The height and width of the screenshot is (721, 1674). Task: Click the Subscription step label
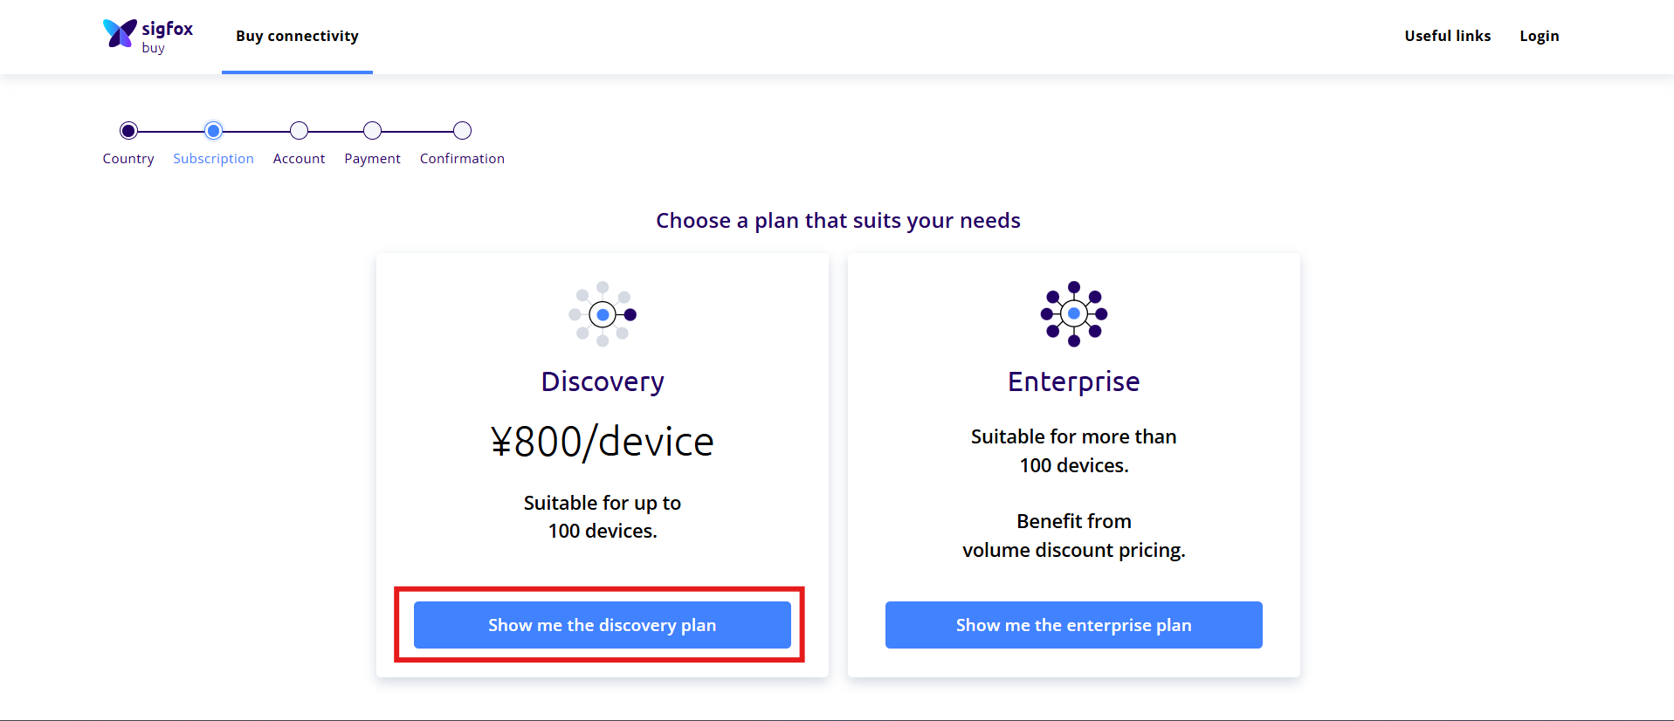click(x=213, y=159)
